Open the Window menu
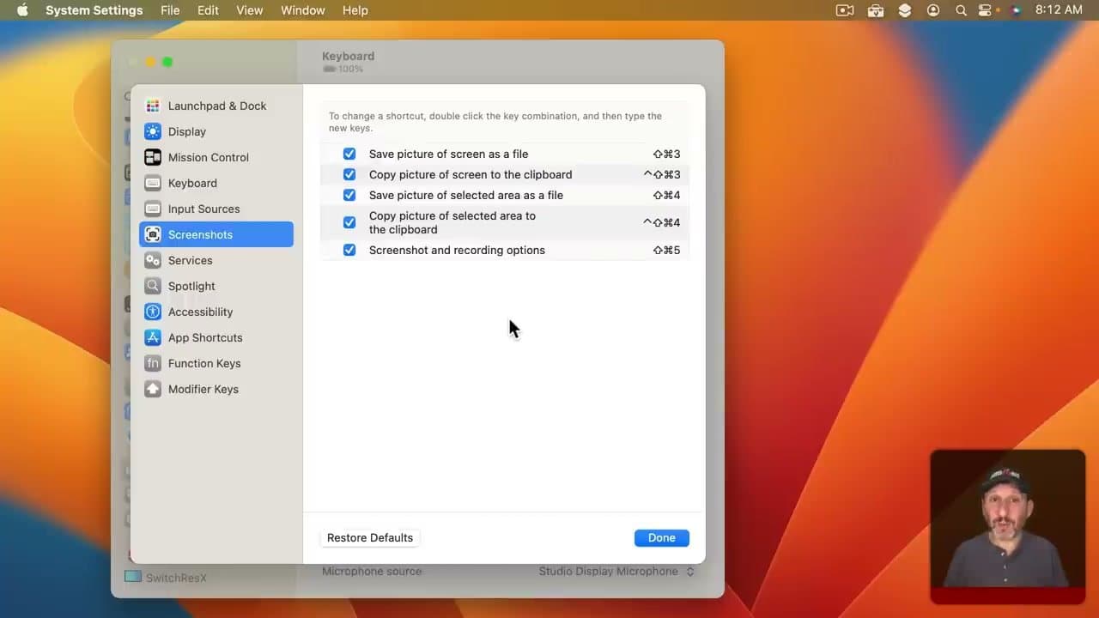Viewport: 1099px width, 618px height. (x=303, y=10)
